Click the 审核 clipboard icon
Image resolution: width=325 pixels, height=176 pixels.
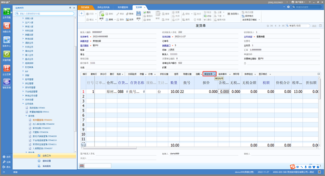(x=158, y=14)
